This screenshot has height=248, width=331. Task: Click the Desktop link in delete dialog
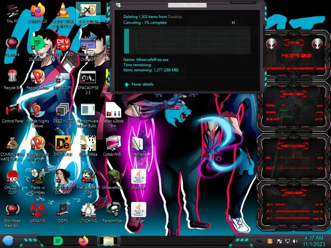(175, 17)
